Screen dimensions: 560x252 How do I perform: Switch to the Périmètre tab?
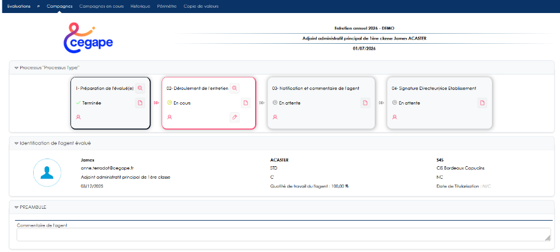tap(167, 7)
